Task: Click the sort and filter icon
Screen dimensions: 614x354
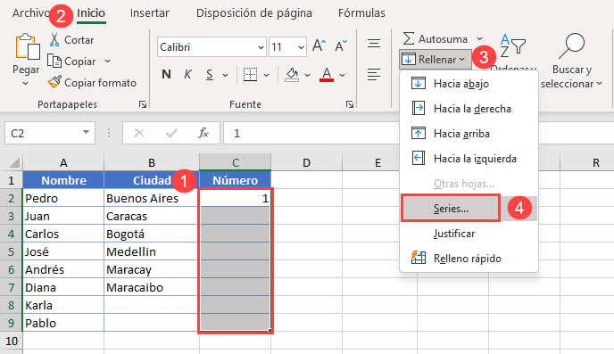Action: [x=512, y=46]
